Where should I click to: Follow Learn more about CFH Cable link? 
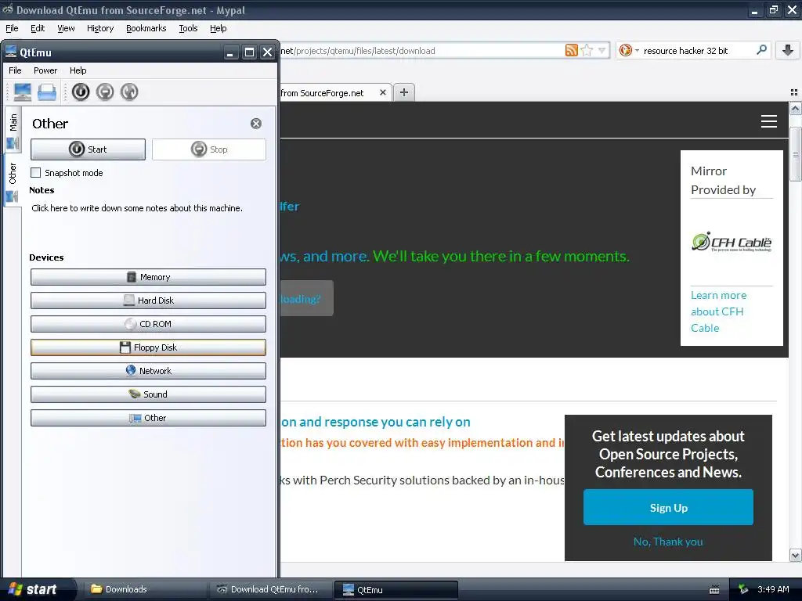pyautogui.click(x=718, y=311)
